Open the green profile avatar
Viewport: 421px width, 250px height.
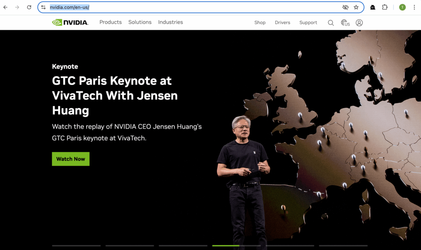[402, 7]
